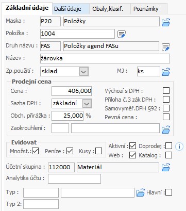The width and height of the screenshot is (186, 211).
Task: Enable the Výchozí s DPH checkbox
Action: pyautogui.click(x=166, y=91)
